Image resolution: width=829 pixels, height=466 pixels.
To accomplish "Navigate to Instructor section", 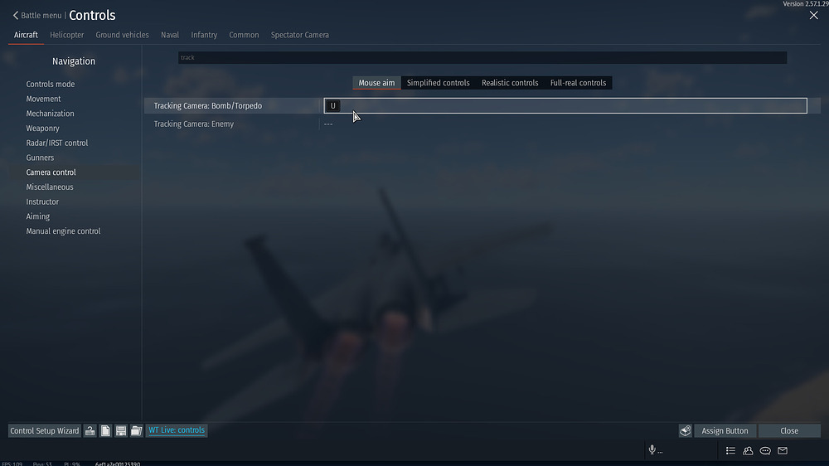I will click(42, 202).
